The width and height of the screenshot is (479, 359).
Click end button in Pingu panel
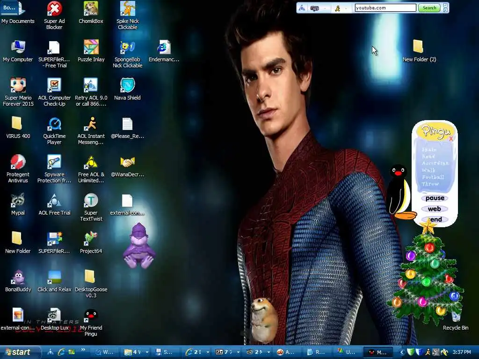pyautogui.click(x=435, y=219)
